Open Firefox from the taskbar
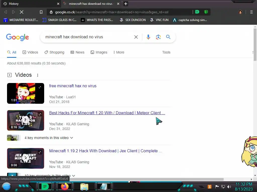 pyautogui.click(x=65, y=186)
